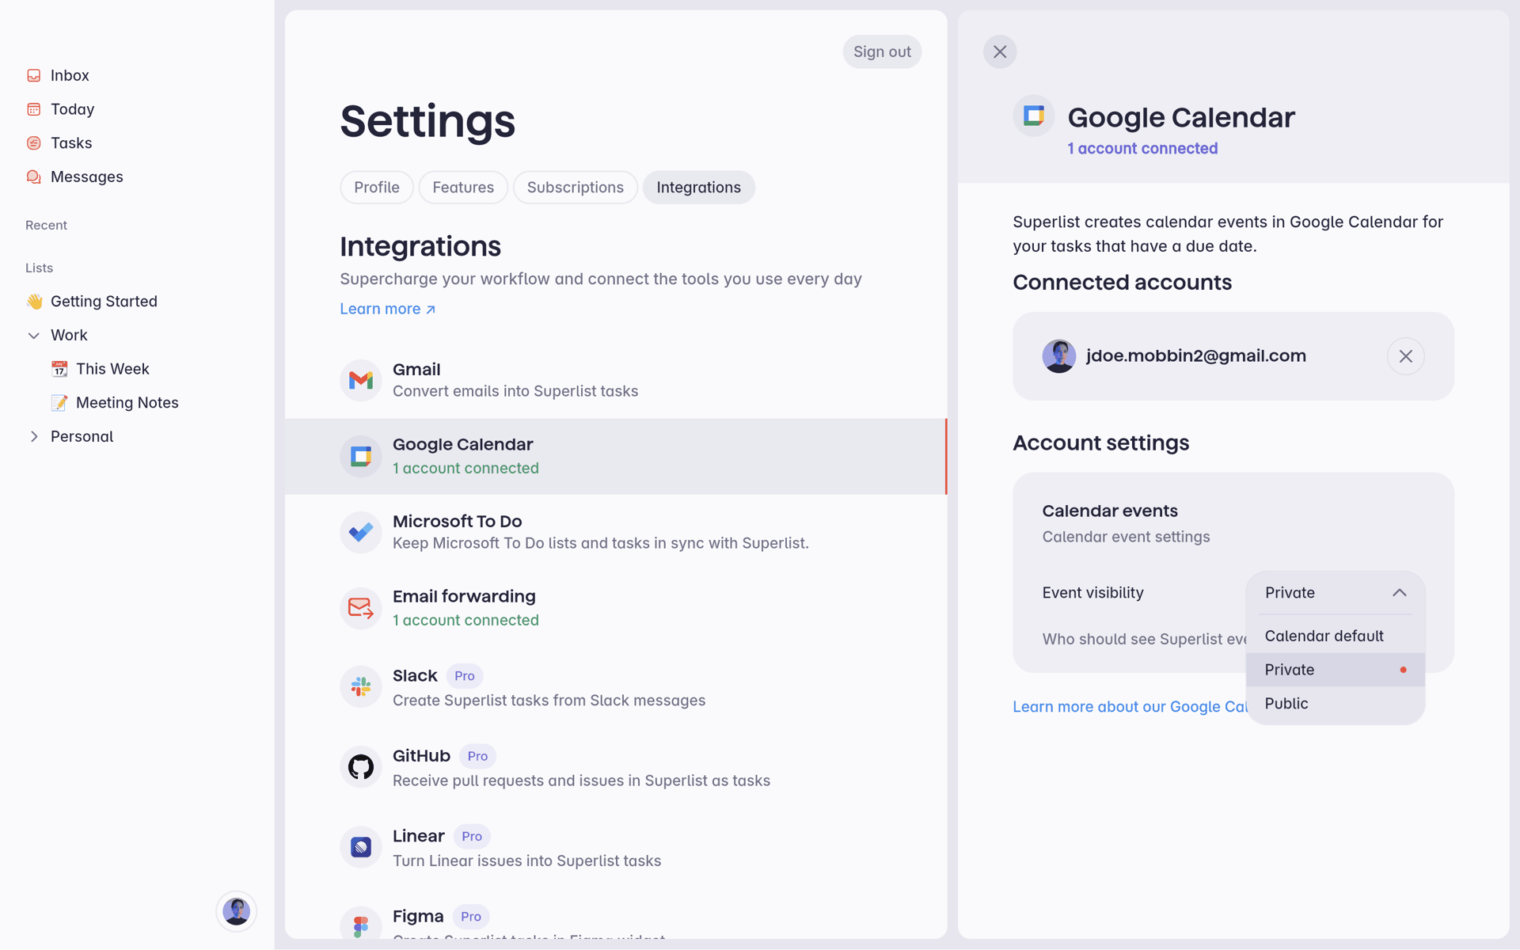Viewport: 1520px width, 950px height.
Task: Click the Slack logo icon
Action: click(x=361, y=686)
